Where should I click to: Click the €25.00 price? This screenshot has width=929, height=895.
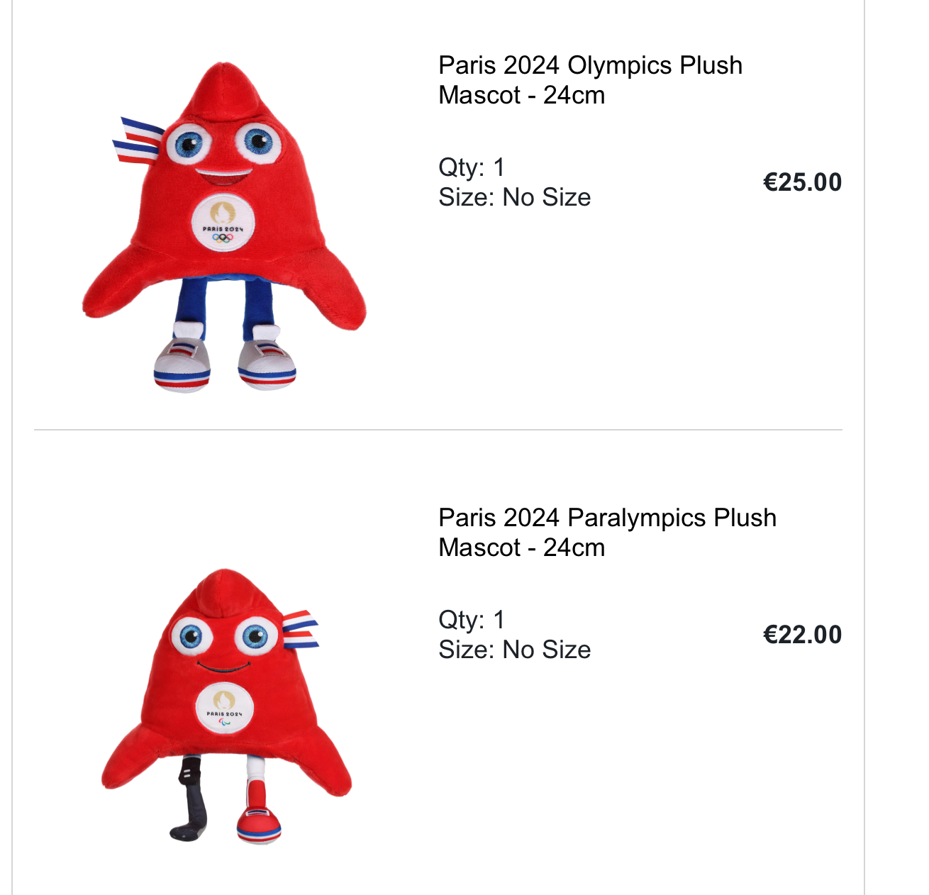(x=802, y=182)
